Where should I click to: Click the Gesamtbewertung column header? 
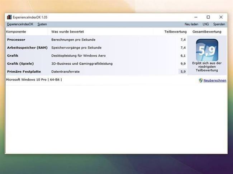click(x=207, y=32)
